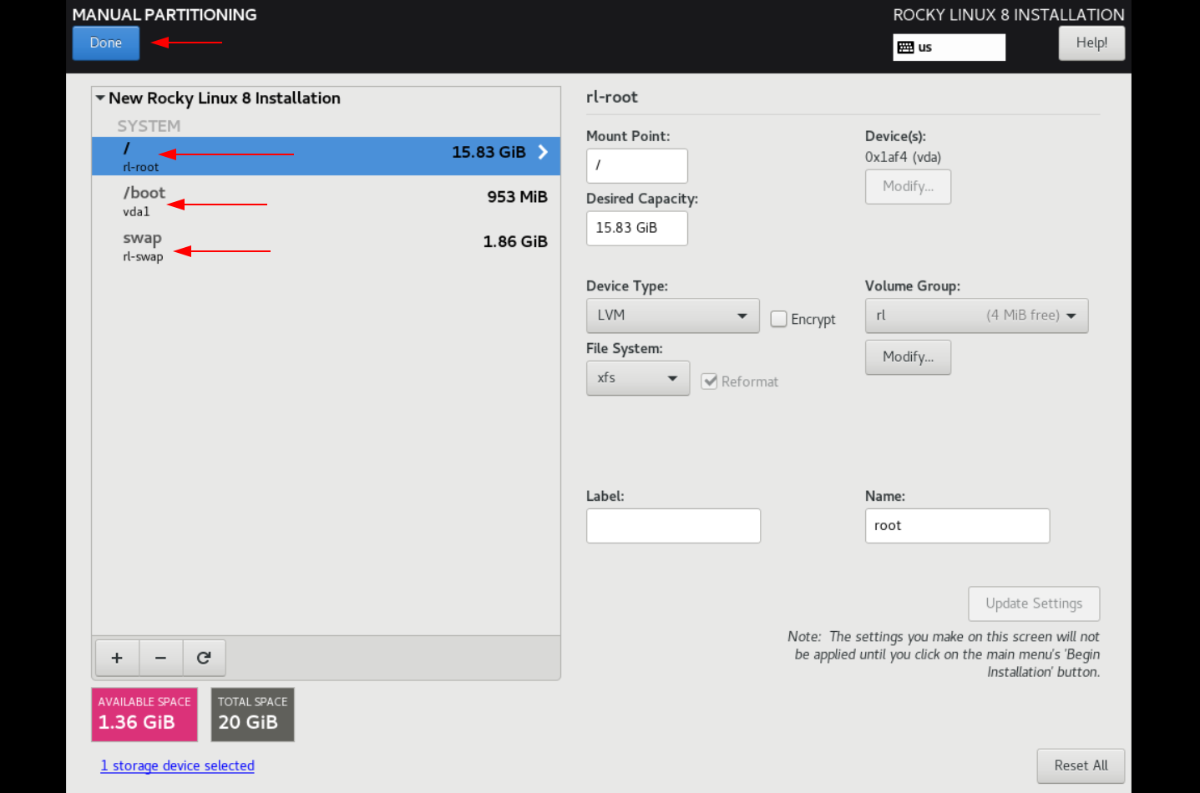Click the Label input field

click(673, 526)
